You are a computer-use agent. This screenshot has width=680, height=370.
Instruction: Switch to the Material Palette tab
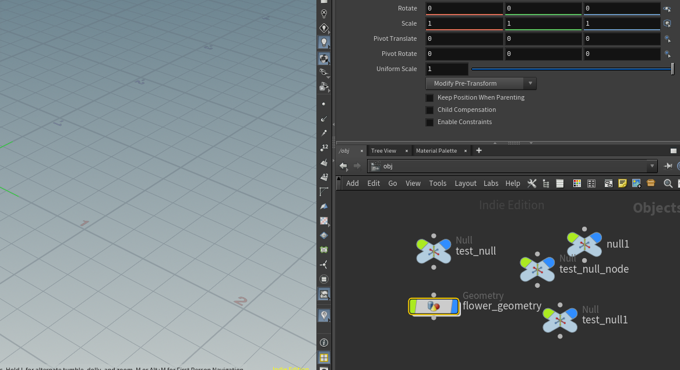pyautogui.click(x=436, y=151)
